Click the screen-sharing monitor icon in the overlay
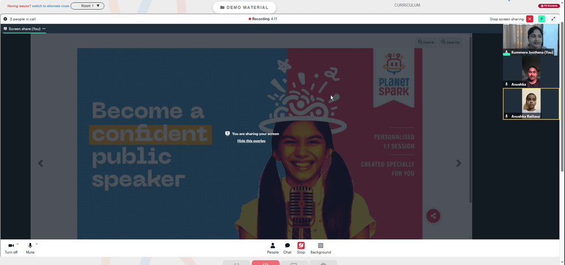 227,133
